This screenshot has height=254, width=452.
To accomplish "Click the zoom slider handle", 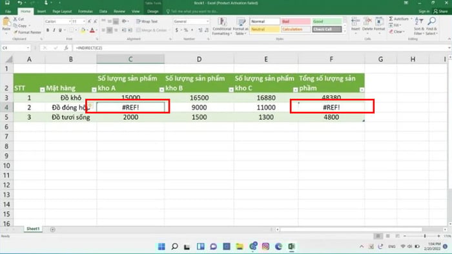I will tap(425, 236).
